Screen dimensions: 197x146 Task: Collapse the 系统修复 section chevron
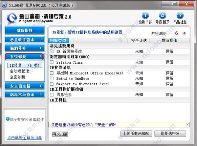(x=40, y=57)
